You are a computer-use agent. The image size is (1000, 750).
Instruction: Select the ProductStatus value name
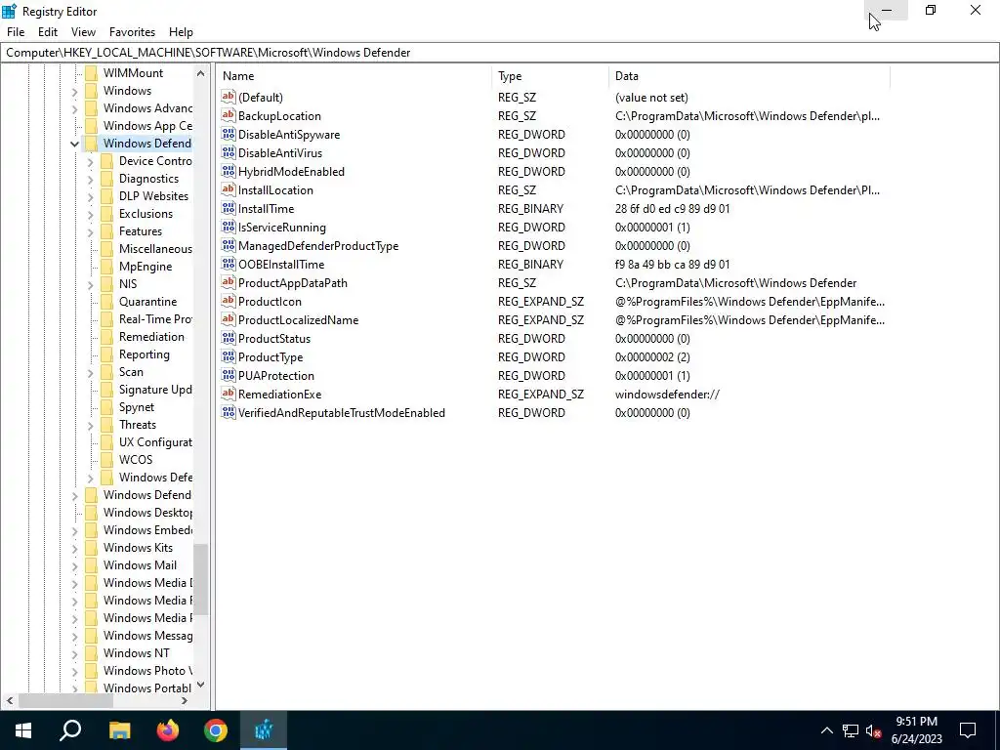click(274, 338)
